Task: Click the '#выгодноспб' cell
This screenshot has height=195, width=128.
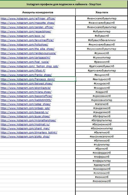Action: click(102, 79)
